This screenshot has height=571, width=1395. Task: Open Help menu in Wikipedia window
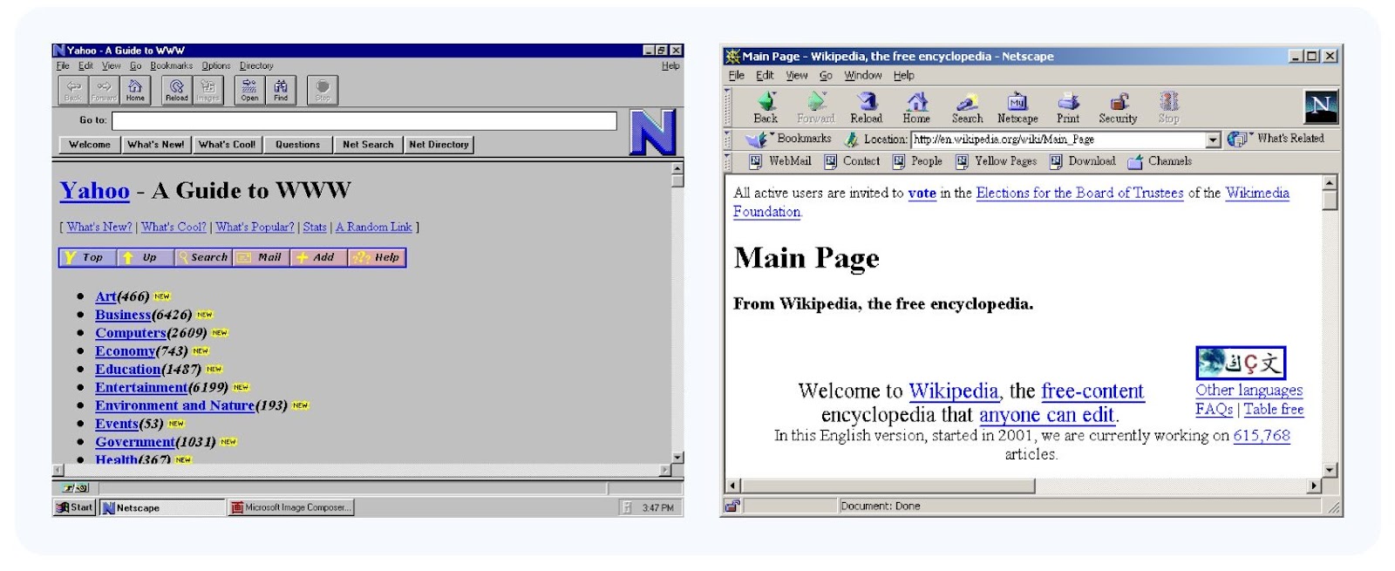point(904,76)
